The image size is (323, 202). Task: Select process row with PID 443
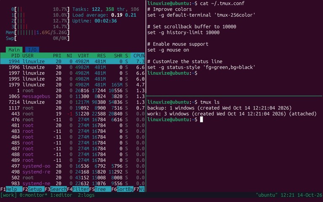(72, 114)
